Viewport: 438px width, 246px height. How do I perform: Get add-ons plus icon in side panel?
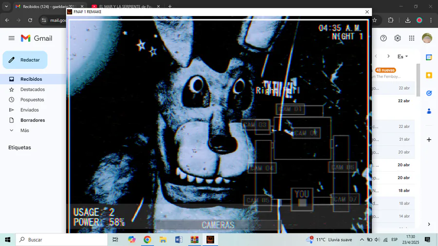(x=429, y=140)
